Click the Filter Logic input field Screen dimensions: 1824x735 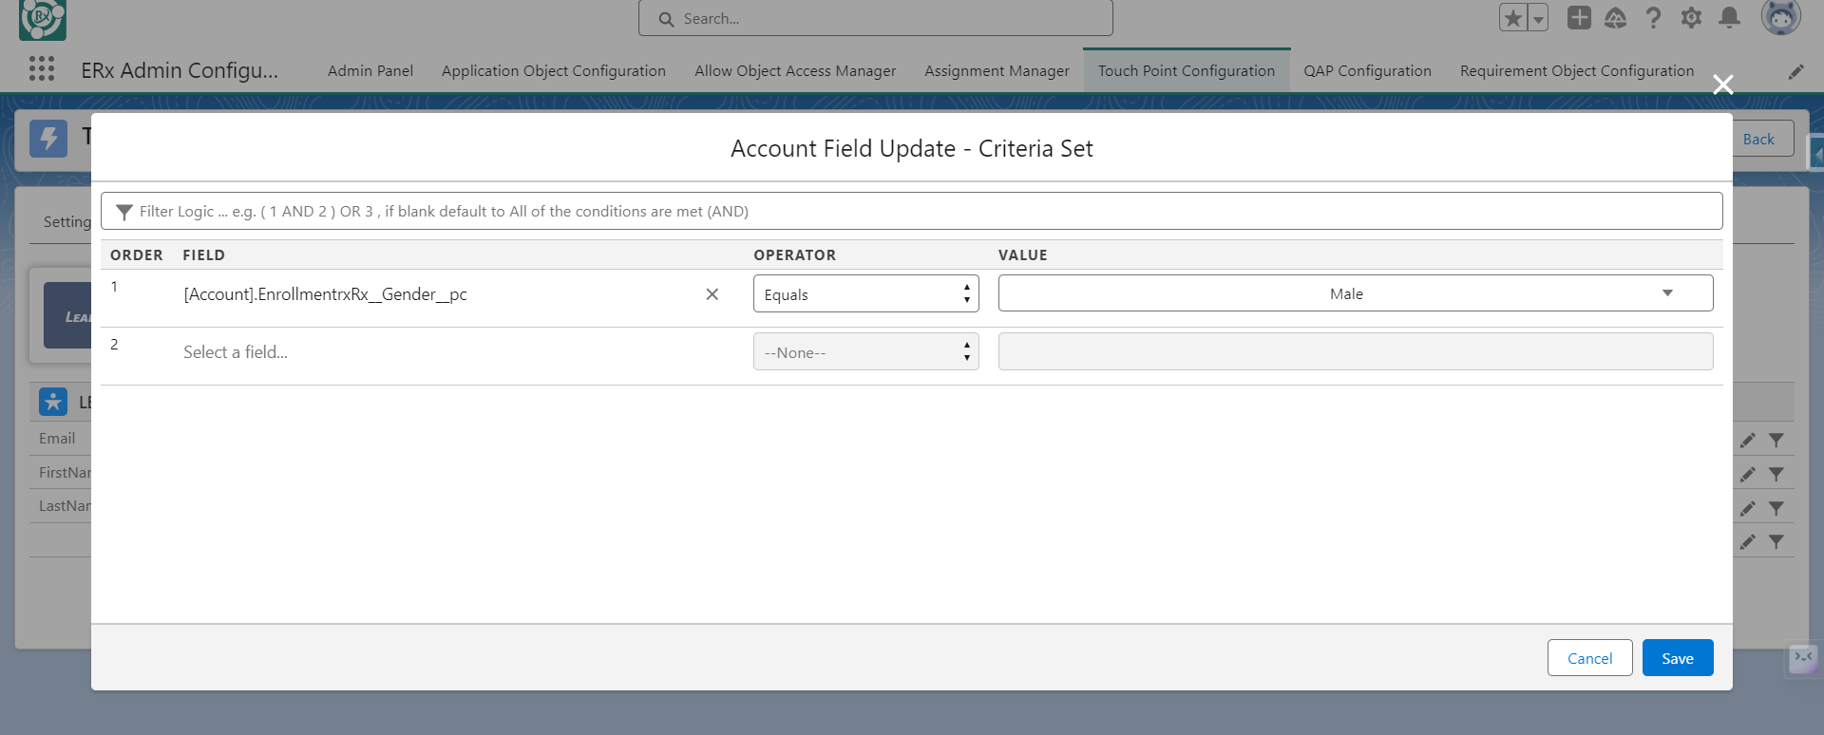912,212
